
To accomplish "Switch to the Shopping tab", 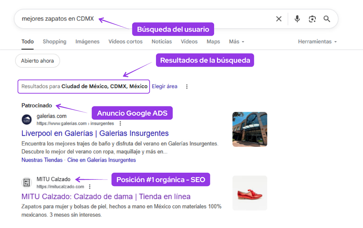I will coord(55,41).
